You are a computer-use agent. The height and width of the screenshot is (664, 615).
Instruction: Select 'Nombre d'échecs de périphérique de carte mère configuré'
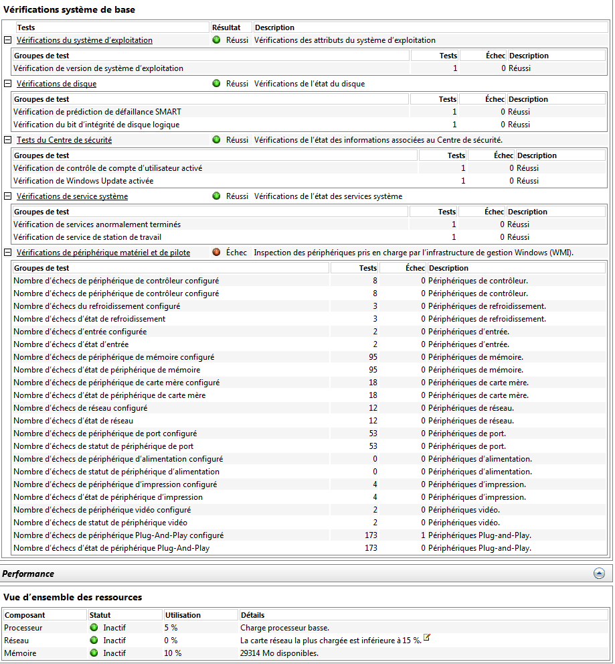309,383
